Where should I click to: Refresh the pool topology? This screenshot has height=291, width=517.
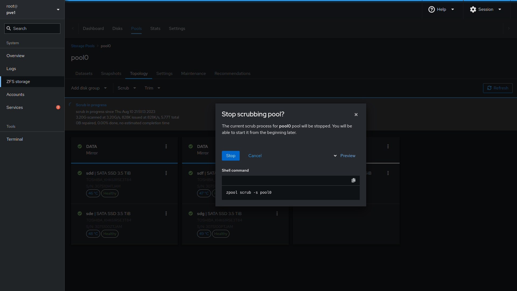tap(498, 88)
